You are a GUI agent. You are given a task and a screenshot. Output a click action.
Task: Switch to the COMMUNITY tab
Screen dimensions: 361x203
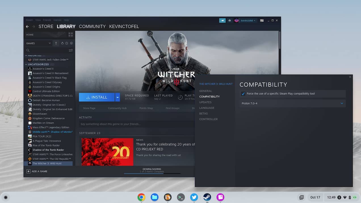92,26
